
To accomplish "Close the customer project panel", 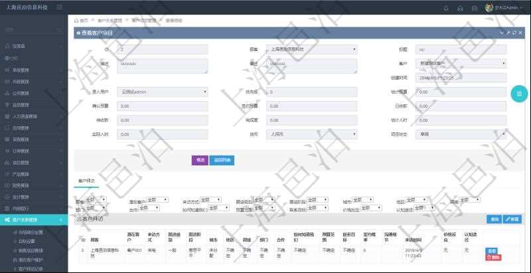I will coord(520,32).
